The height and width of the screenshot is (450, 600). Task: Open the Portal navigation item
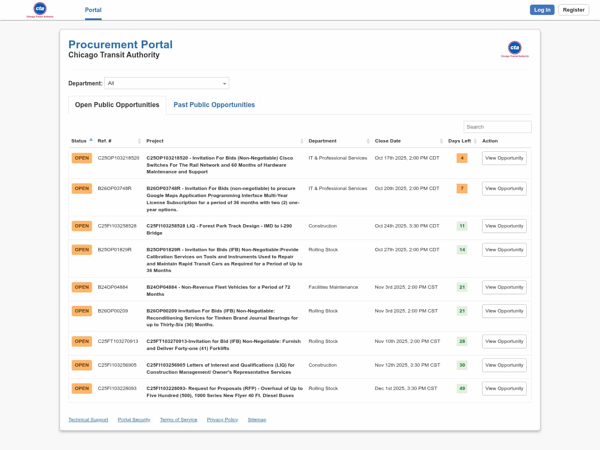pos(93,10)
